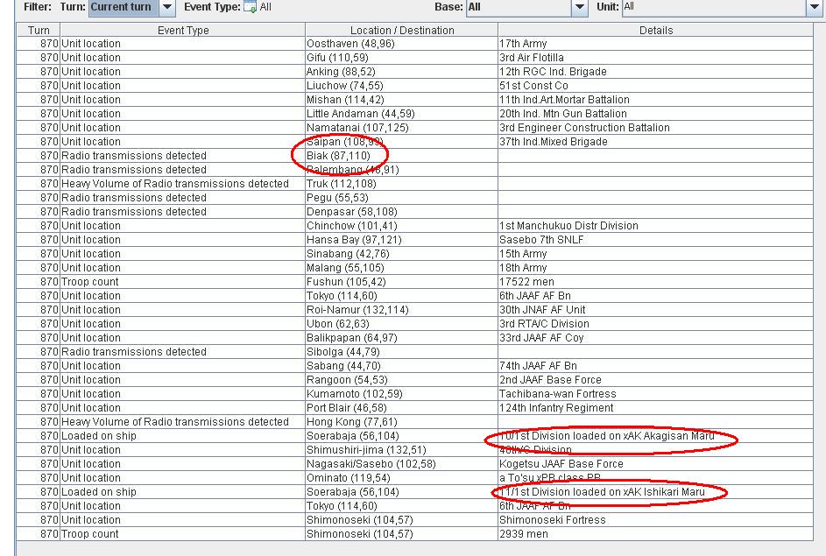Select the 17th Army details cell
Image resolution: width=826 pixels, height=556 pixels.
[655, 44]
